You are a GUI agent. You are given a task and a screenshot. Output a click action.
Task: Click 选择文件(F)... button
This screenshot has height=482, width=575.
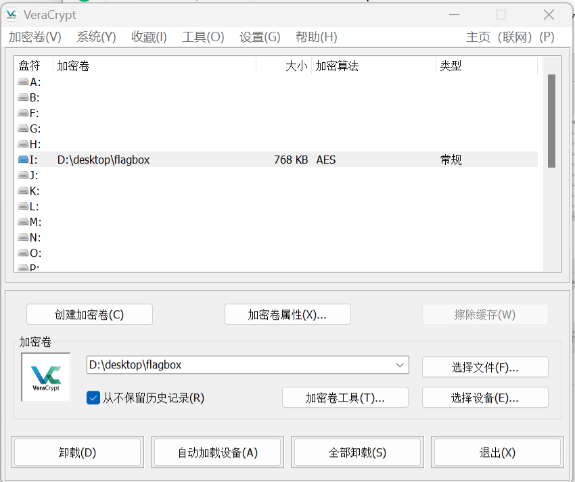(x=485, y=367)
